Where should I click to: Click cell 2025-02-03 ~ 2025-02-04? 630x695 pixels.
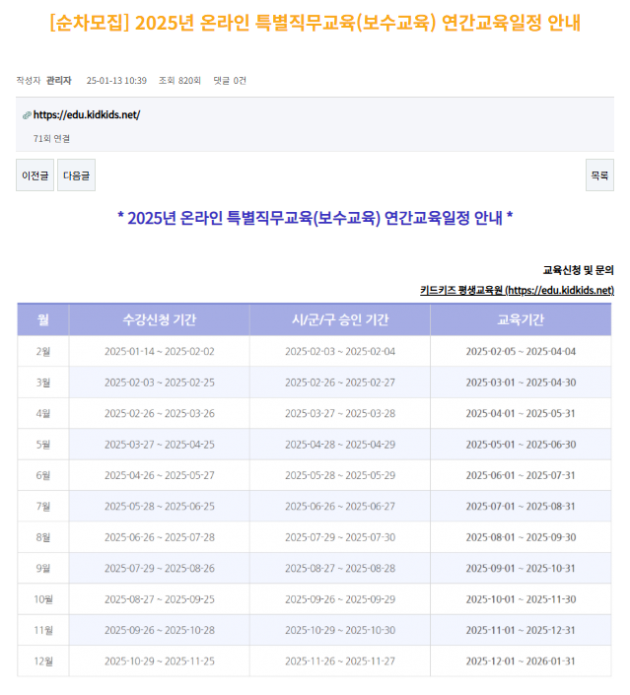click(340, 352)
